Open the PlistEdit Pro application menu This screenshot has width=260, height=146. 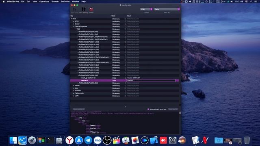click(x=13, y=2)
